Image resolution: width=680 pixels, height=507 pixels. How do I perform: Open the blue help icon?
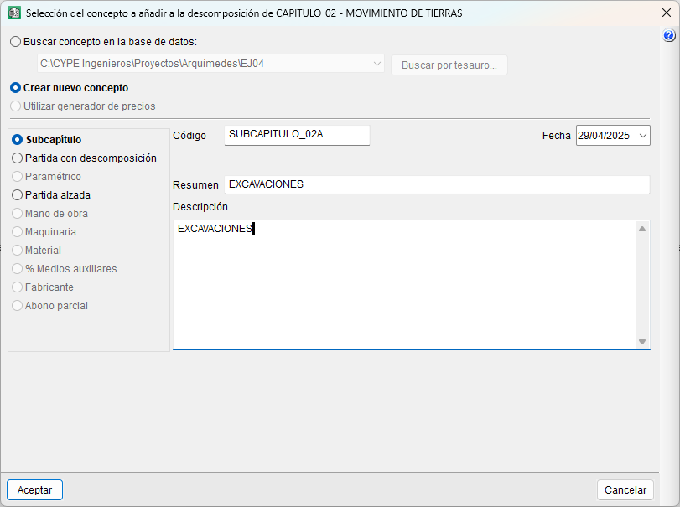(x=669, y=35)
